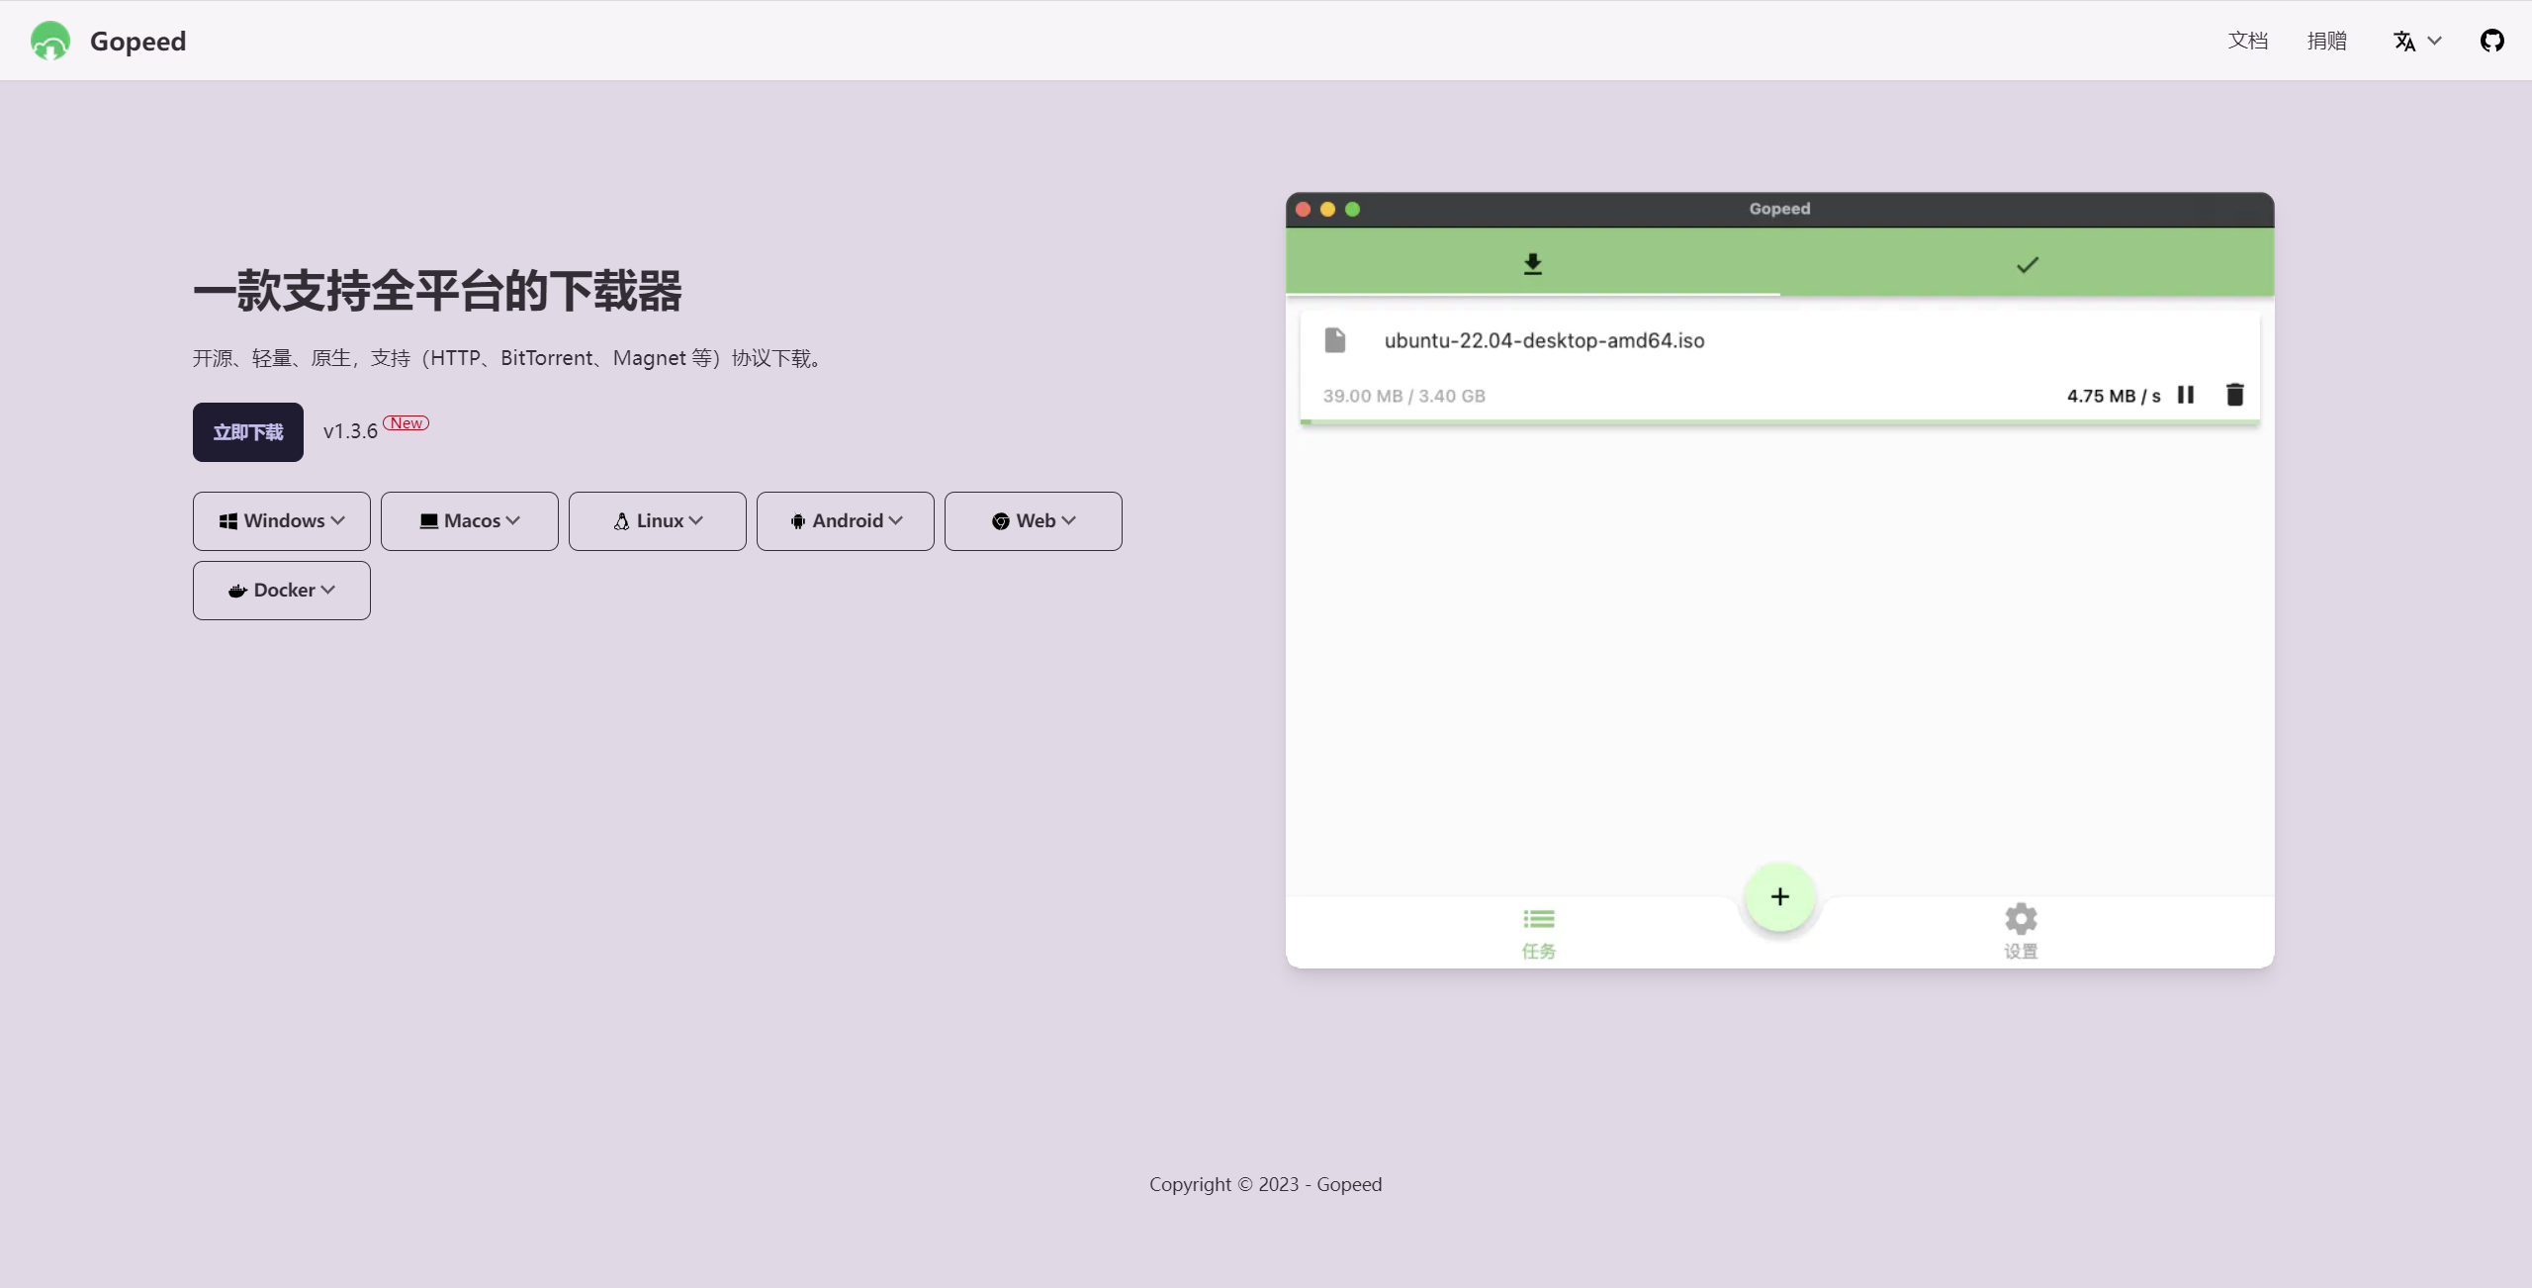Click the file icon beside ubuntu ISO
This screenshot has height=1288, width=2532.
pyautogui.click(x=1335, y=340)
